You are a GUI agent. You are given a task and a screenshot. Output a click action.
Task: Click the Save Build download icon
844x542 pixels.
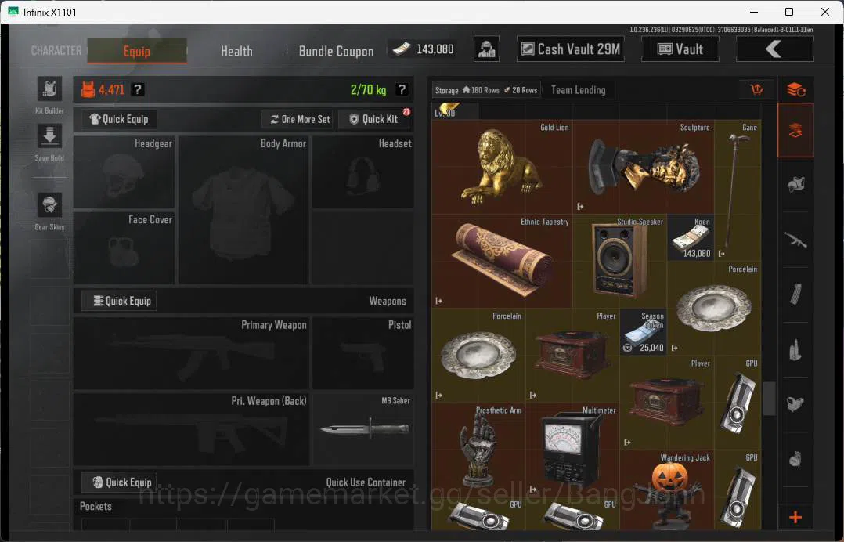pyautogui.click(x=49, y=136)
